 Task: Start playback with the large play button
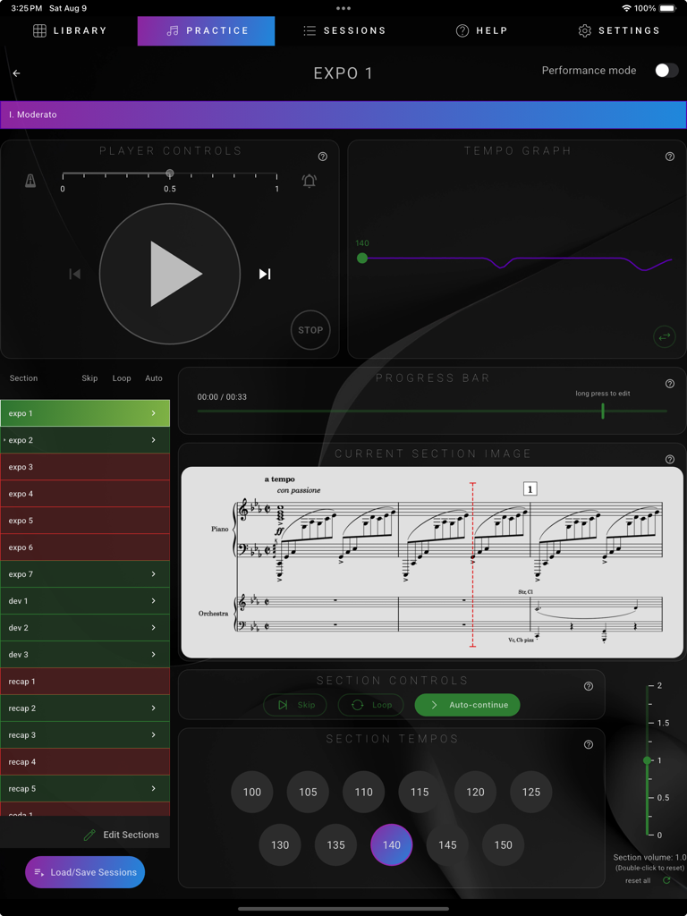coord(170,274)
